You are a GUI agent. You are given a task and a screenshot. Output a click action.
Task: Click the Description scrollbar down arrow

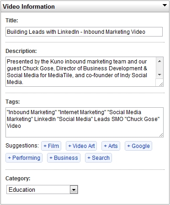pyautogui.click(x=159, y=75)
